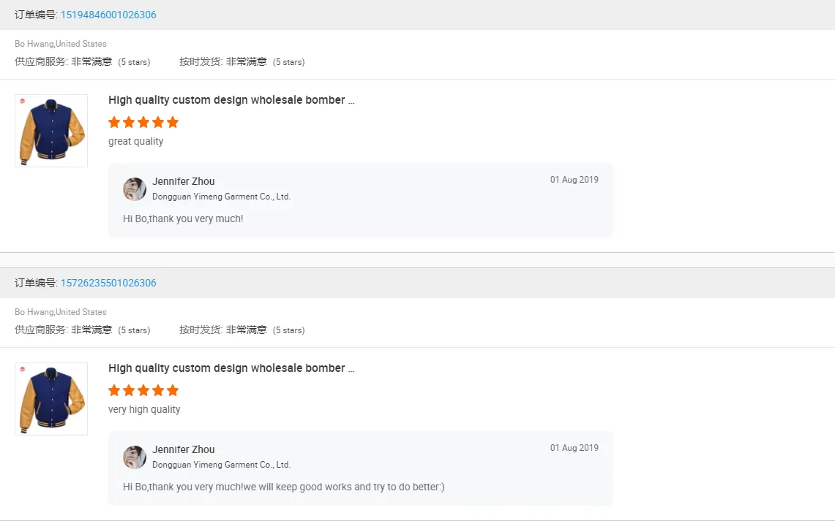The height and width of the screenshot is (521, 835).
Task: Click Jennifer Zhou's avatar in the second reply
Action: (x=135, y=457)
